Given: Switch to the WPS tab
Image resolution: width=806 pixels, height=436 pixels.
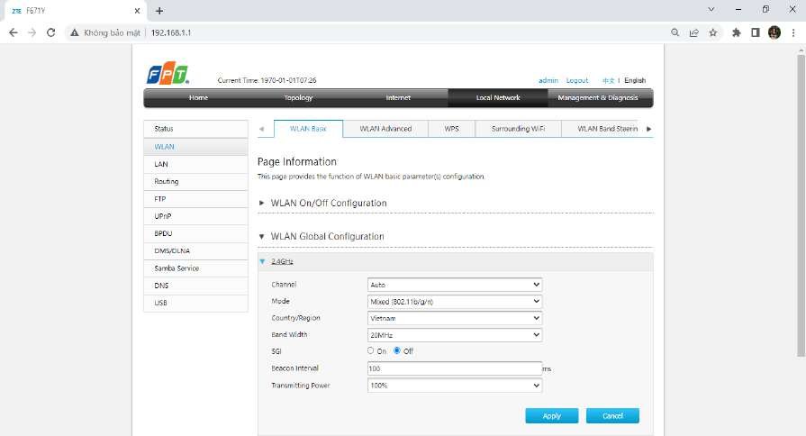Looking at the screenshot, I should [x=451, y=129].
